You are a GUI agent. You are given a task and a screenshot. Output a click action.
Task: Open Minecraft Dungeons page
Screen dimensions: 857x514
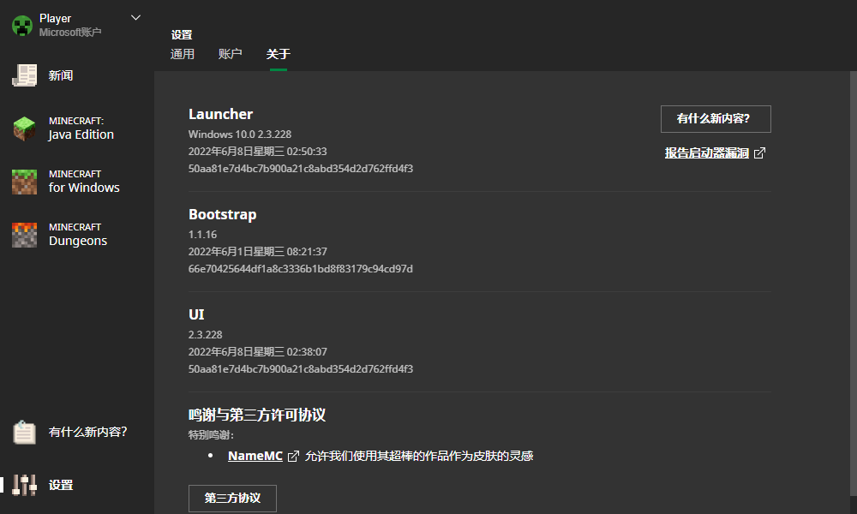point(77,235)
